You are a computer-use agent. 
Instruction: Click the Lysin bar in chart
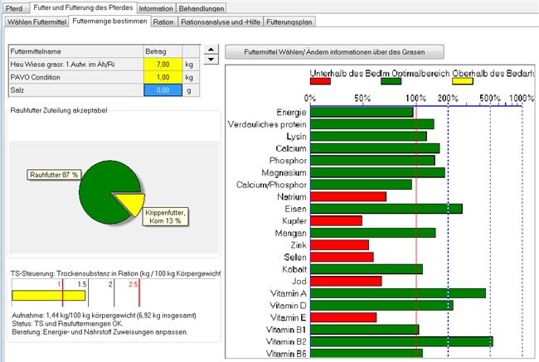(x=368, y=137)
